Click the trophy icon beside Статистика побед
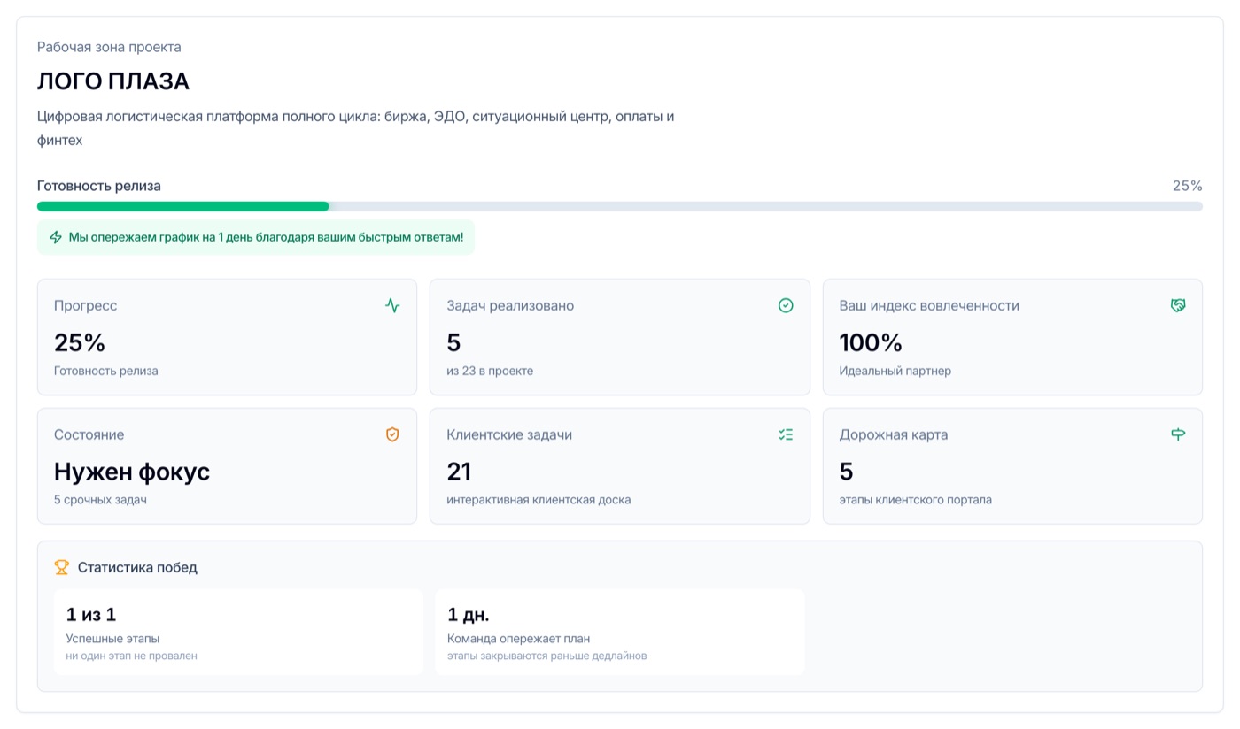The height and width of the screenshot is (729, 1240). 61,567
